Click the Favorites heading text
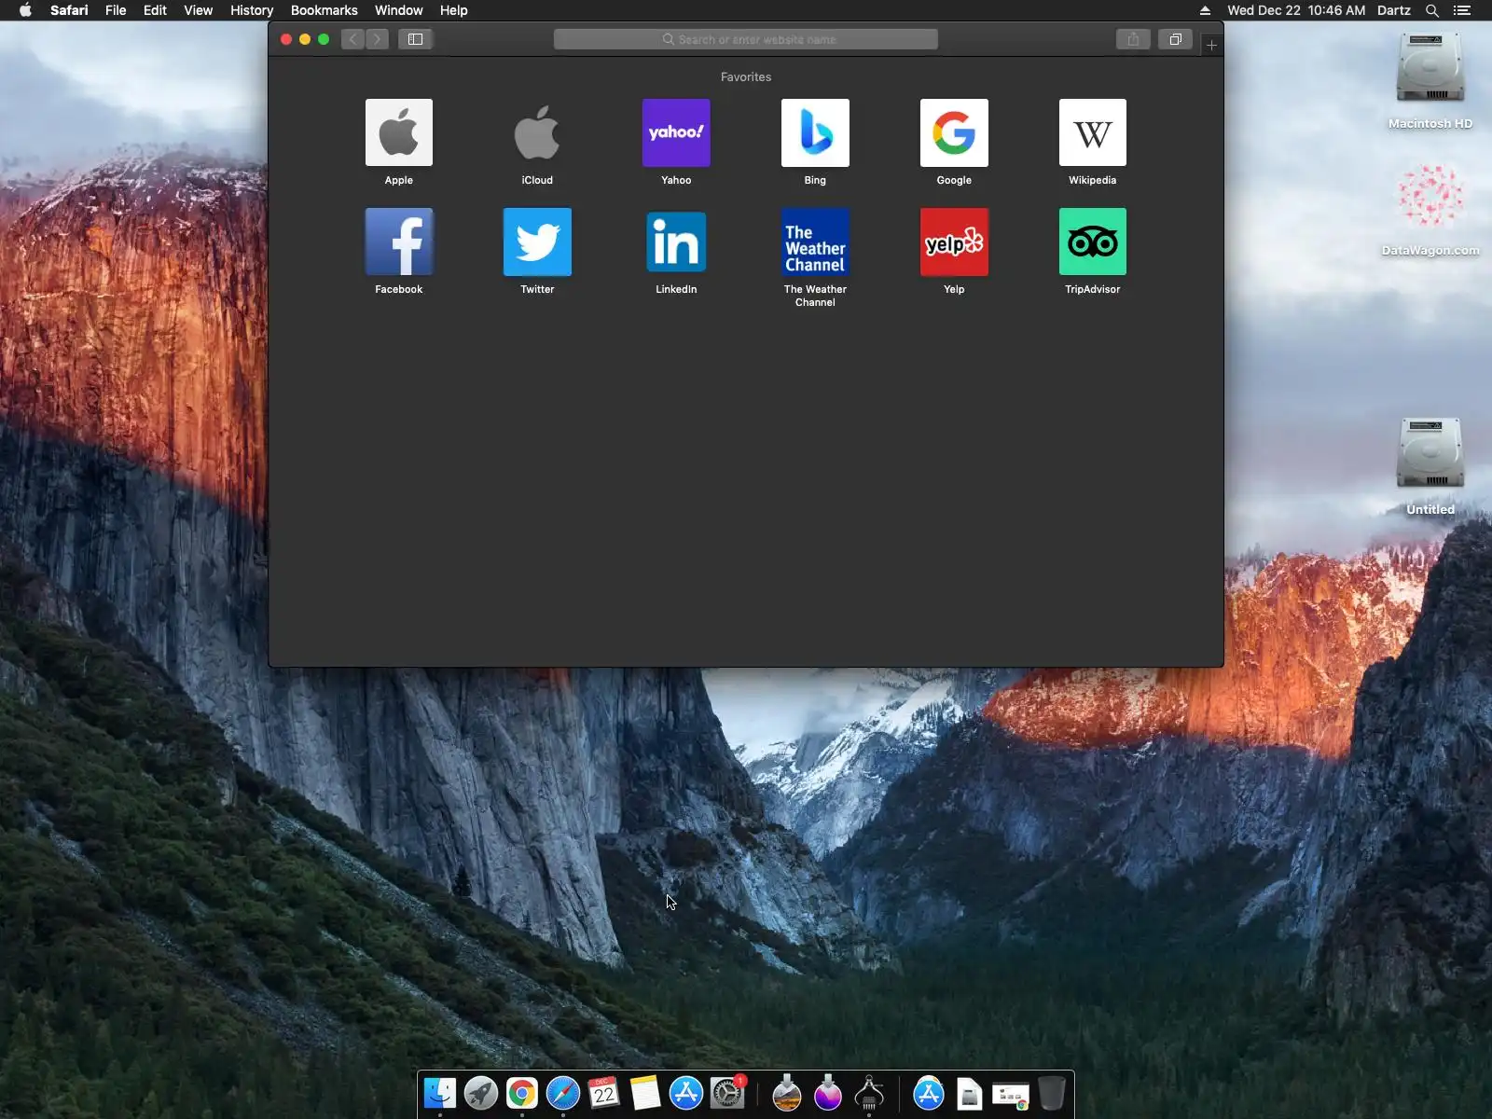The width and height of the screenshot is (1492, 1119). (746, 77)
